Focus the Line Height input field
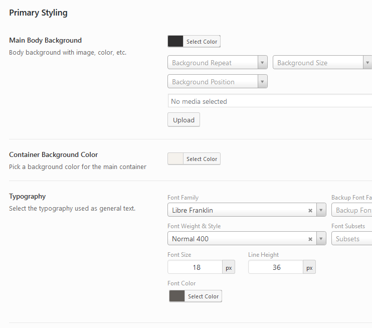The height and width of the screenshot is (328, 372). click(276, 267)
